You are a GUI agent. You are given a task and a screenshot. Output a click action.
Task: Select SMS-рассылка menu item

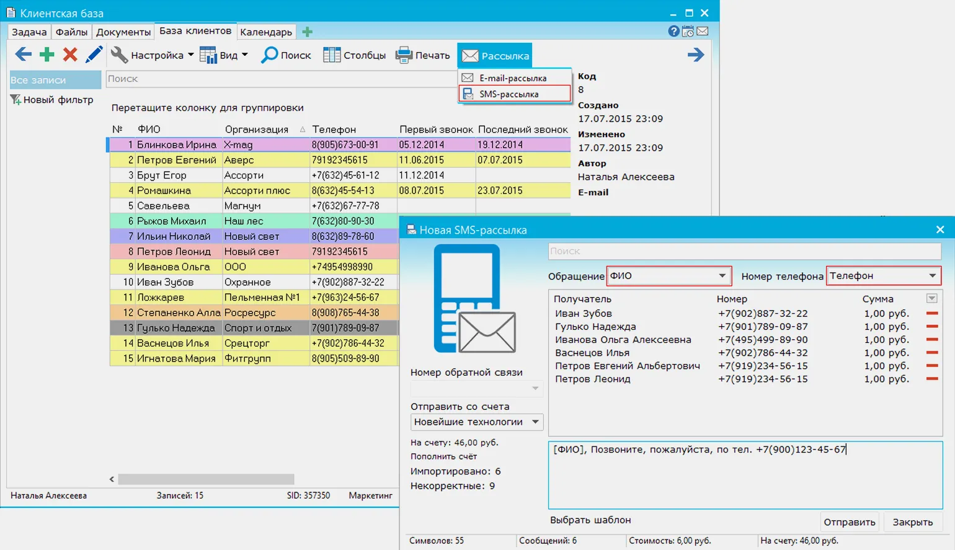tap(514, 94)
